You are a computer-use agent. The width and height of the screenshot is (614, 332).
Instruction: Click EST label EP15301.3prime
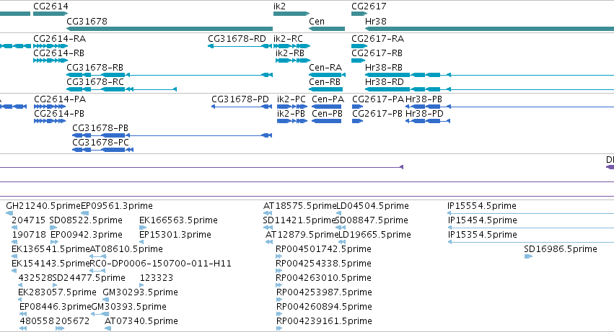175,235
